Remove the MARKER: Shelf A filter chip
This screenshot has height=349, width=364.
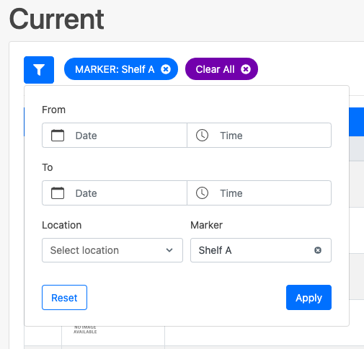[x=166, y=69]
